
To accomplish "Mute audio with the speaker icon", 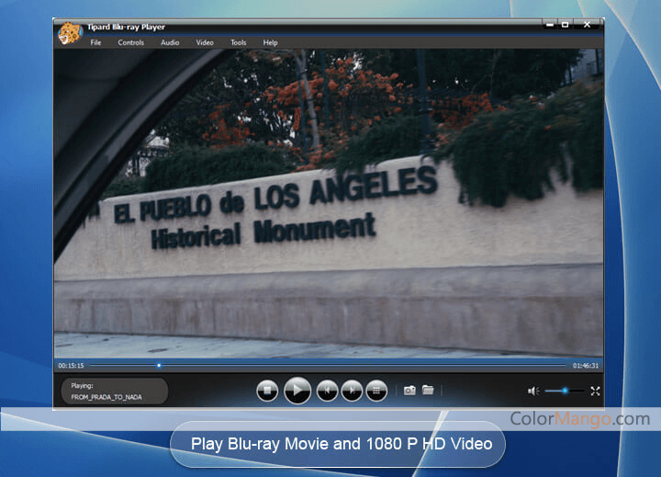I will [x=533, y=392].
